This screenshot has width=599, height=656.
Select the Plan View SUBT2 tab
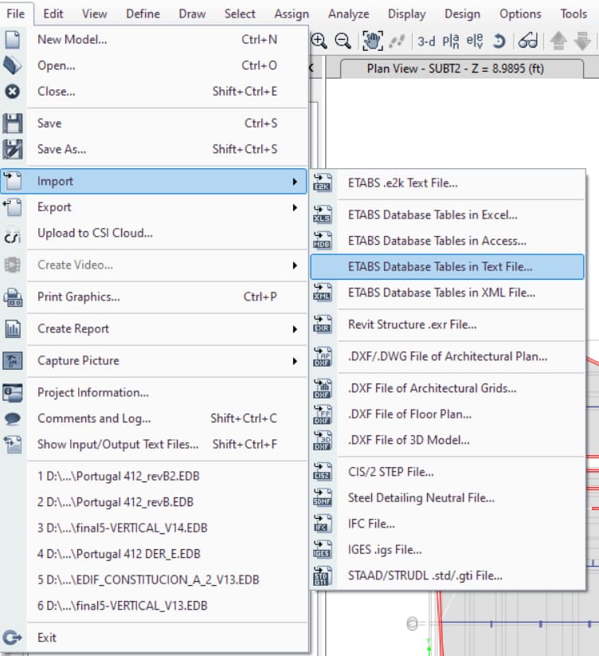(x=455, y=69)
